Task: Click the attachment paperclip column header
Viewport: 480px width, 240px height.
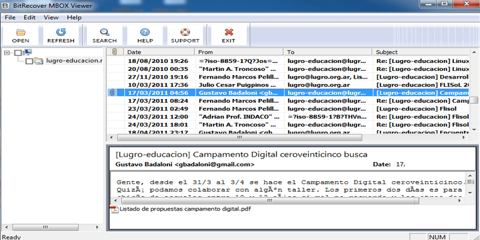Action: click(x=115, y=52)
